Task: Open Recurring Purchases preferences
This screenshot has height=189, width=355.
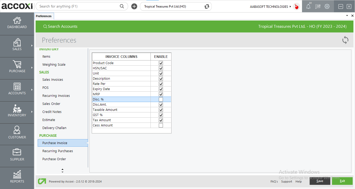Action: [58, 151]
